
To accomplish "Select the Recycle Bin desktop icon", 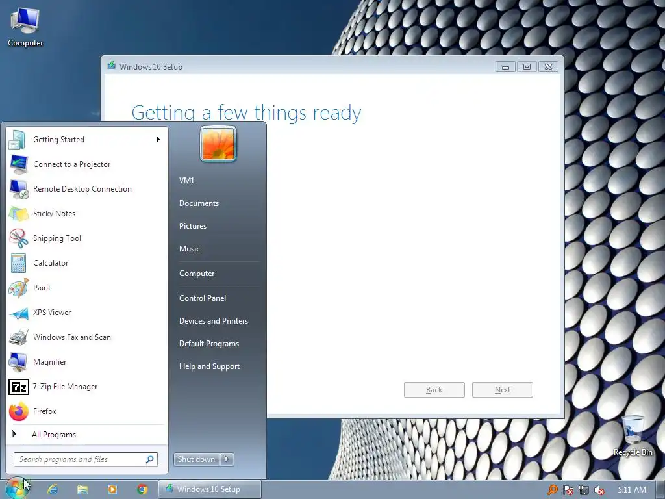I will pos(633,436).
